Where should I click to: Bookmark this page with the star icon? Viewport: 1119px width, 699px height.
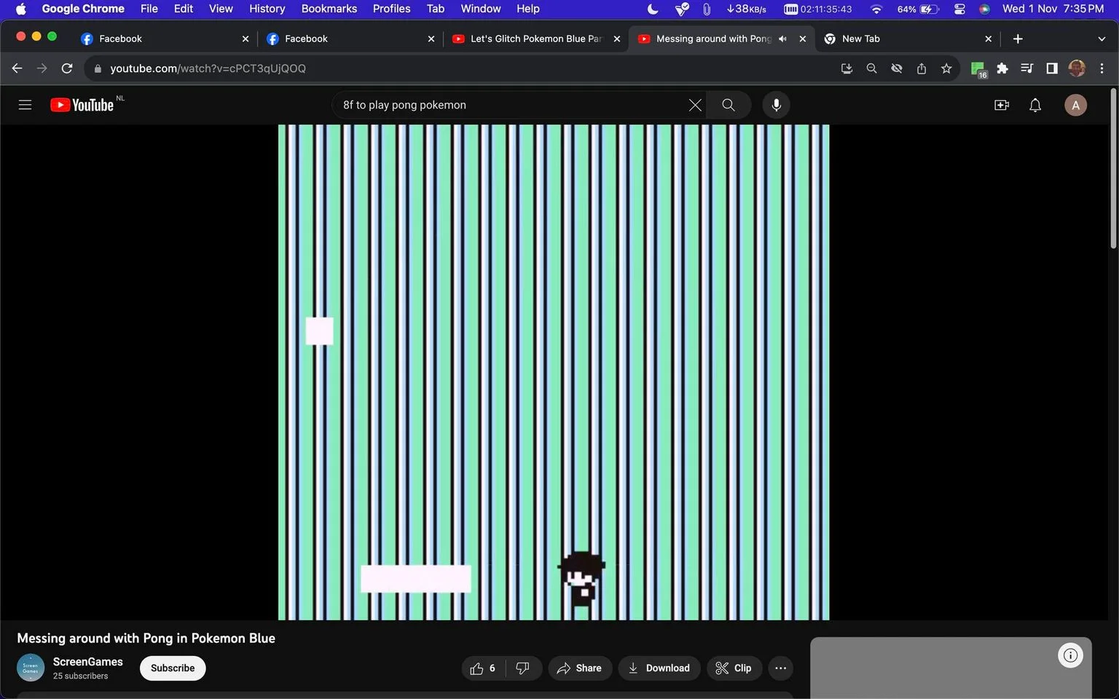pyautogui.click(x=946, y=68)
